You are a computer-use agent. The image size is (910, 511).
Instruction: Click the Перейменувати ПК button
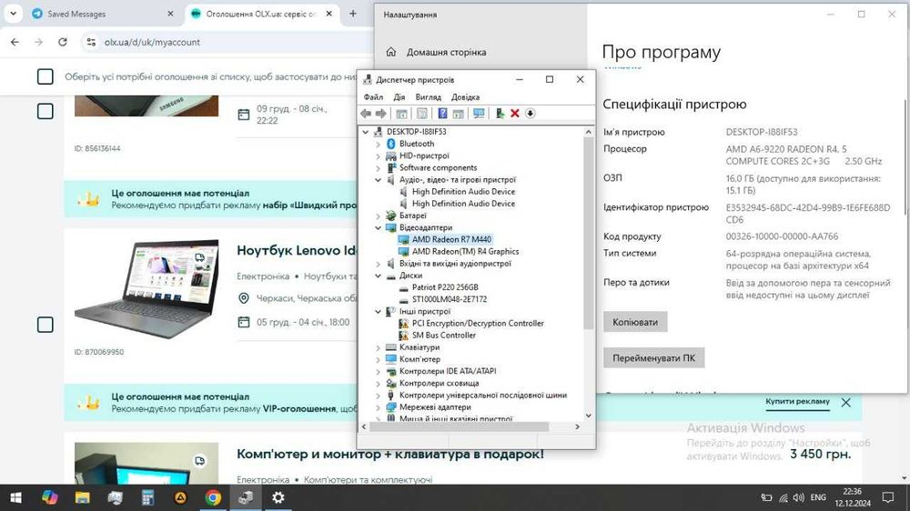tap(653, 358)
